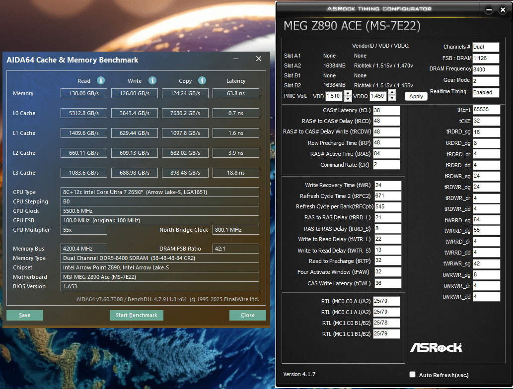Increase the PMIC VDD voltage
The height and width of the screenshot is (389, 513).
coord(348,93)
